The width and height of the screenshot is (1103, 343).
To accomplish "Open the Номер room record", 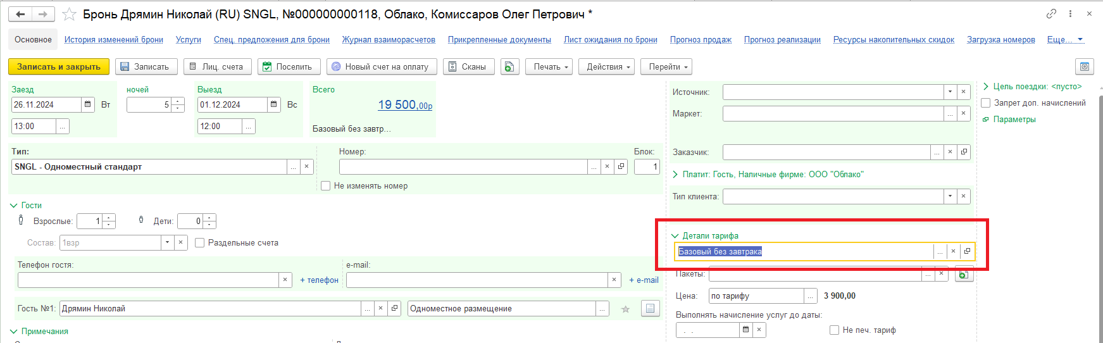I will pyautogui.click(x=621, y=166).
